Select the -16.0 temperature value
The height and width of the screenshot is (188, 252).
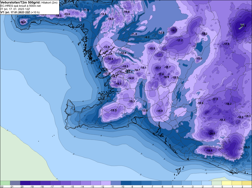tap(23, 22)
